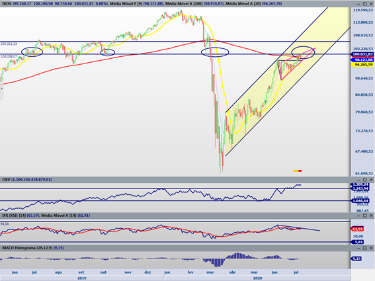Screen dimensions: 375x281
Task: Select the 'mai' month on the time axis
Action: point(254,272)
